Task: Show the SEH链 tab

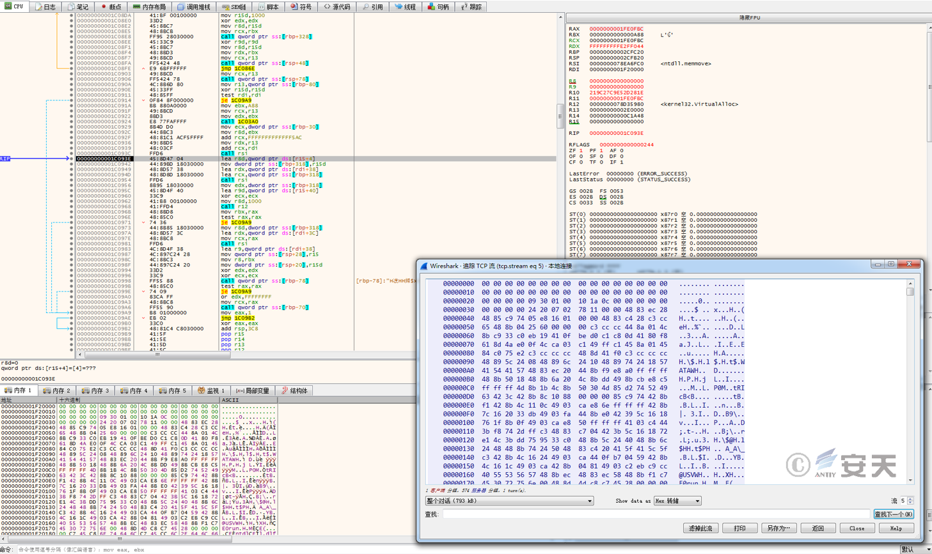Action: click(x=235, y=6)
